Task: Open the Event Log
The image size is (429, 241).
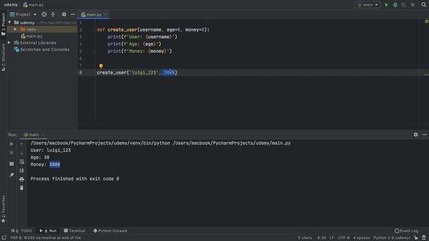Action: pos(406,230)
